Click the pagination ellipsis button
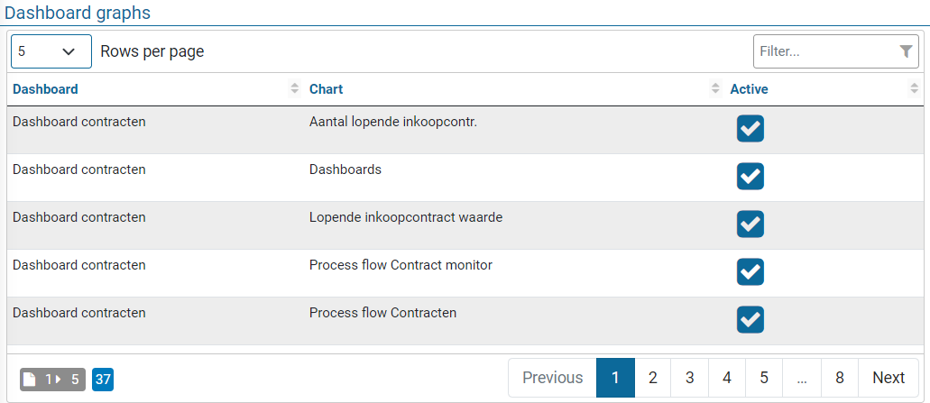Image resolution: width=930 pixels, height=403 pixels. tap(801, 378)
